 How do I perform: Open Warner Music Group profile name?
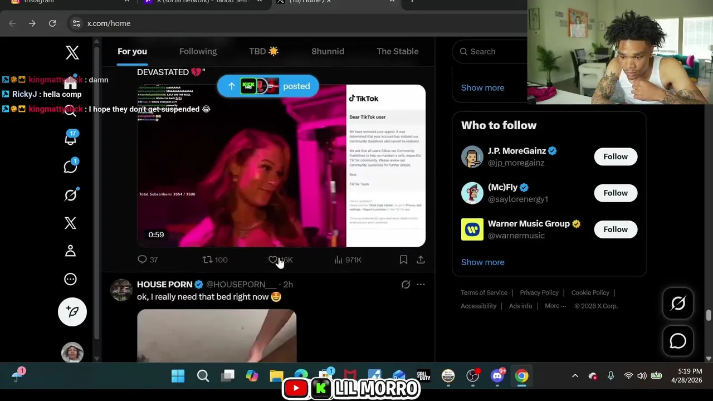point(529,223)
